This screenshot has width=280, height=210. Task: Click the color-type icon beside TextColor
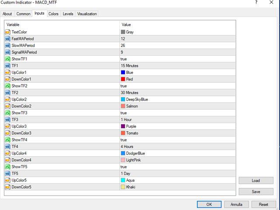tap(8, 32)
